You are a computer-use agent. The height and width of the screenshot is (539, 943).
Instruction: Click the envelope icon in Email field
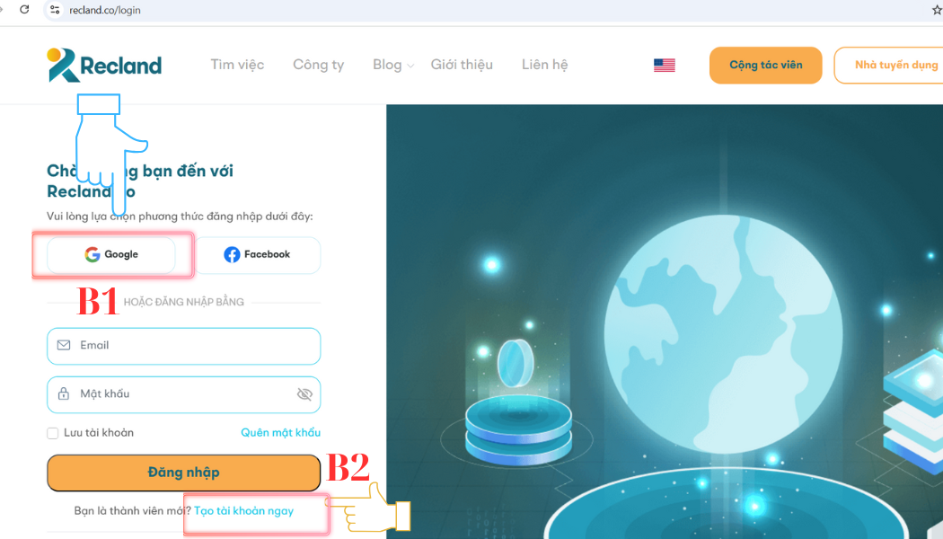[x=63, y=345]
